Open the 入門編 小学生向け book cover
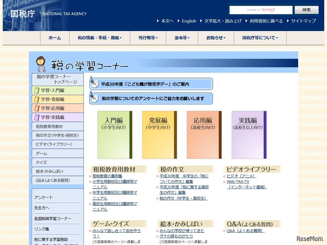 click(x=114, y=135)
